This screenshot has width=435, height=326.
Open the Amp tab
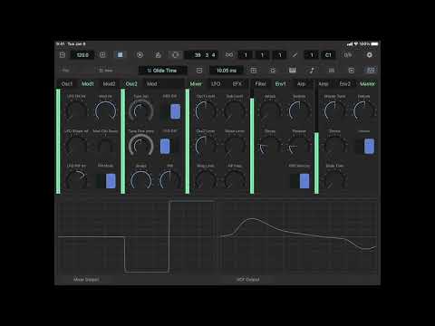click(324, 83)
